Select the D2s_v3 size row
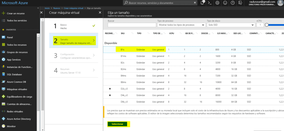The height and width of the screenshot is (131, 284). [193, 89]
